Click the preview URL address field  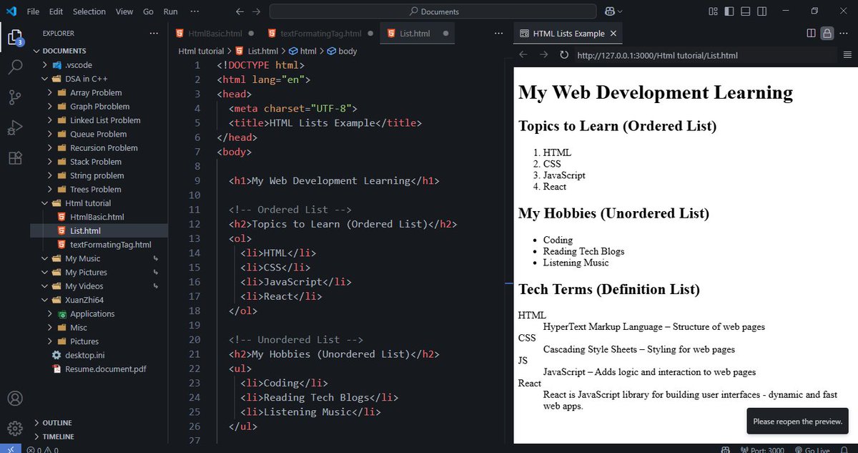(x=704, y=55)
